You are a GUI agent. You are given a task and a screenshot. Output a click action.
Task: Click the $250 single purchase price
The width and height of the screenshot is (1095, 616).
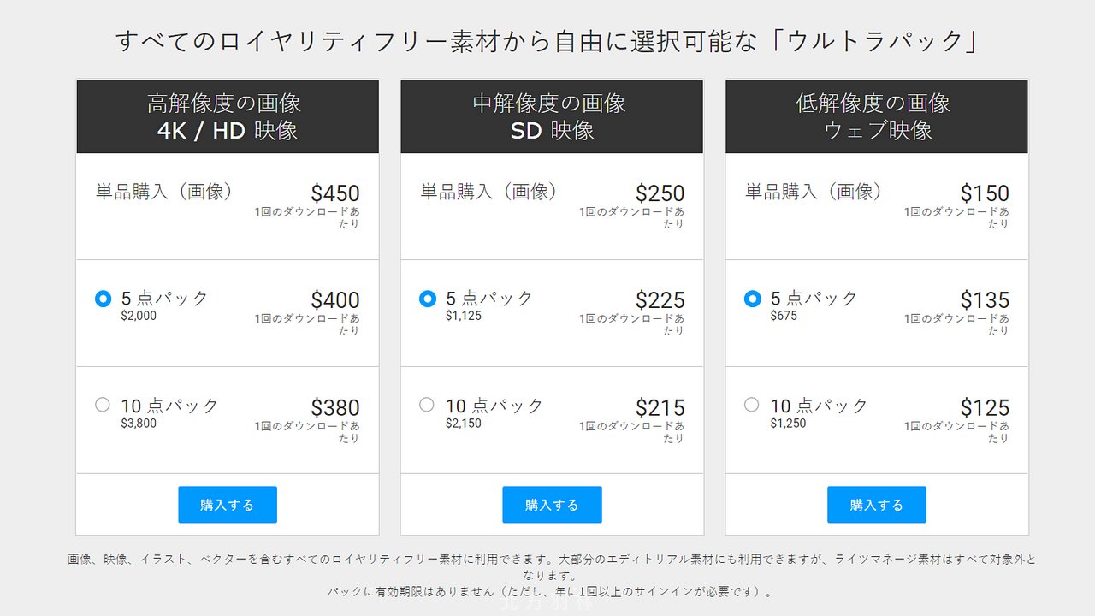660,193
